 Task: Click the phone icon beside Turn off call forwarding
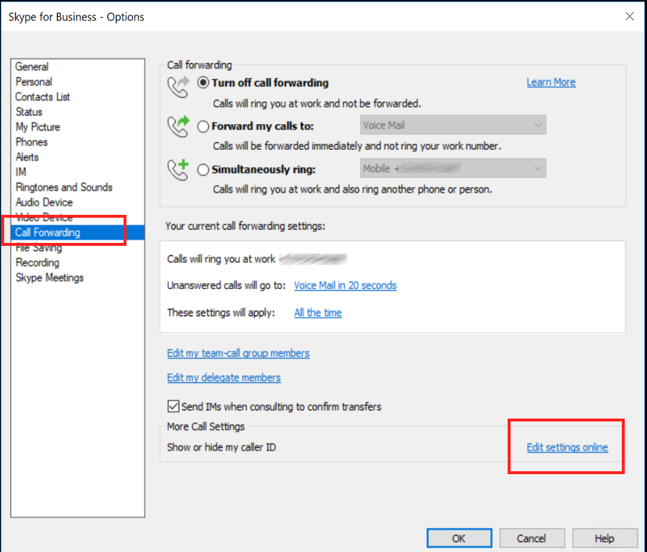pos(178,87)
